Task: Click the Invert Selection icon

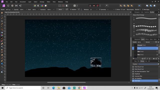Action: click(67, 6)
